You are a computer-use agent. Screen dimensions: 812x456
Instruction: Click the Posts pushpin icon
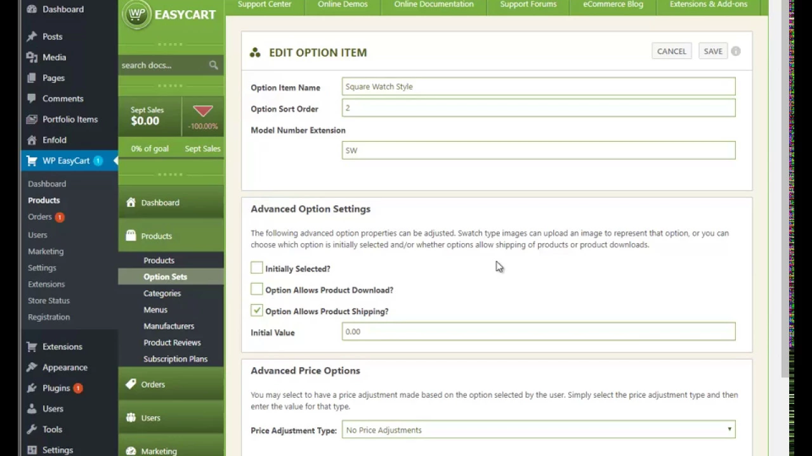[x=32, y=37]
